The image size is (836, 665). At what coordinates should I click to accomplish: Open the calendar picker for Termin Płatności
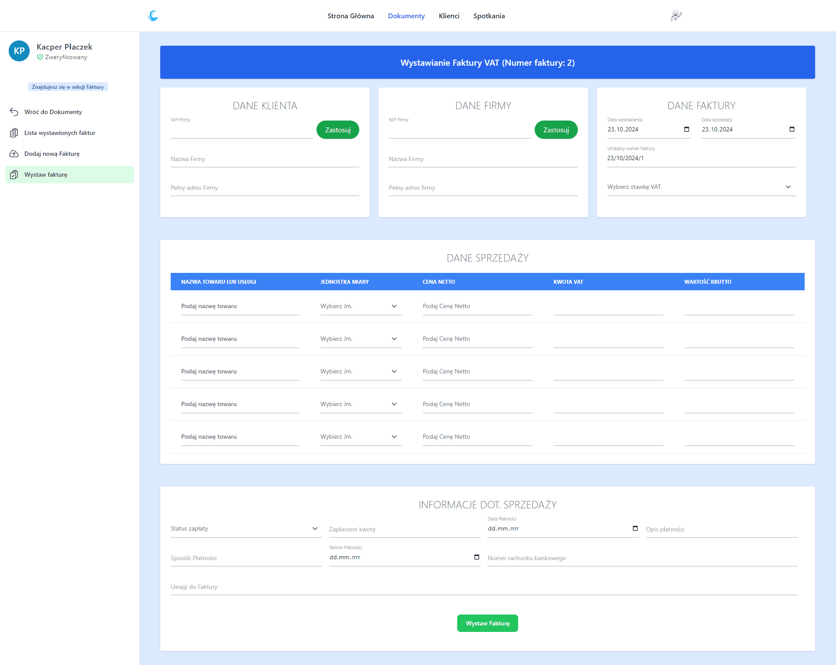tap(475, 557)
